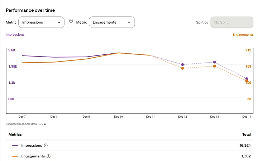Viewport: 258px width, 161px height.
Task: Open the Split by No Split dropdown
Action: pyautogui.click(x=229, y=22)
